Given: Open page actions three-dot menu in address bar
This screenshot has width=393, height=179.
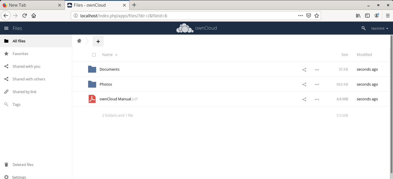Looking at the screenshot, I should (300, 16).
